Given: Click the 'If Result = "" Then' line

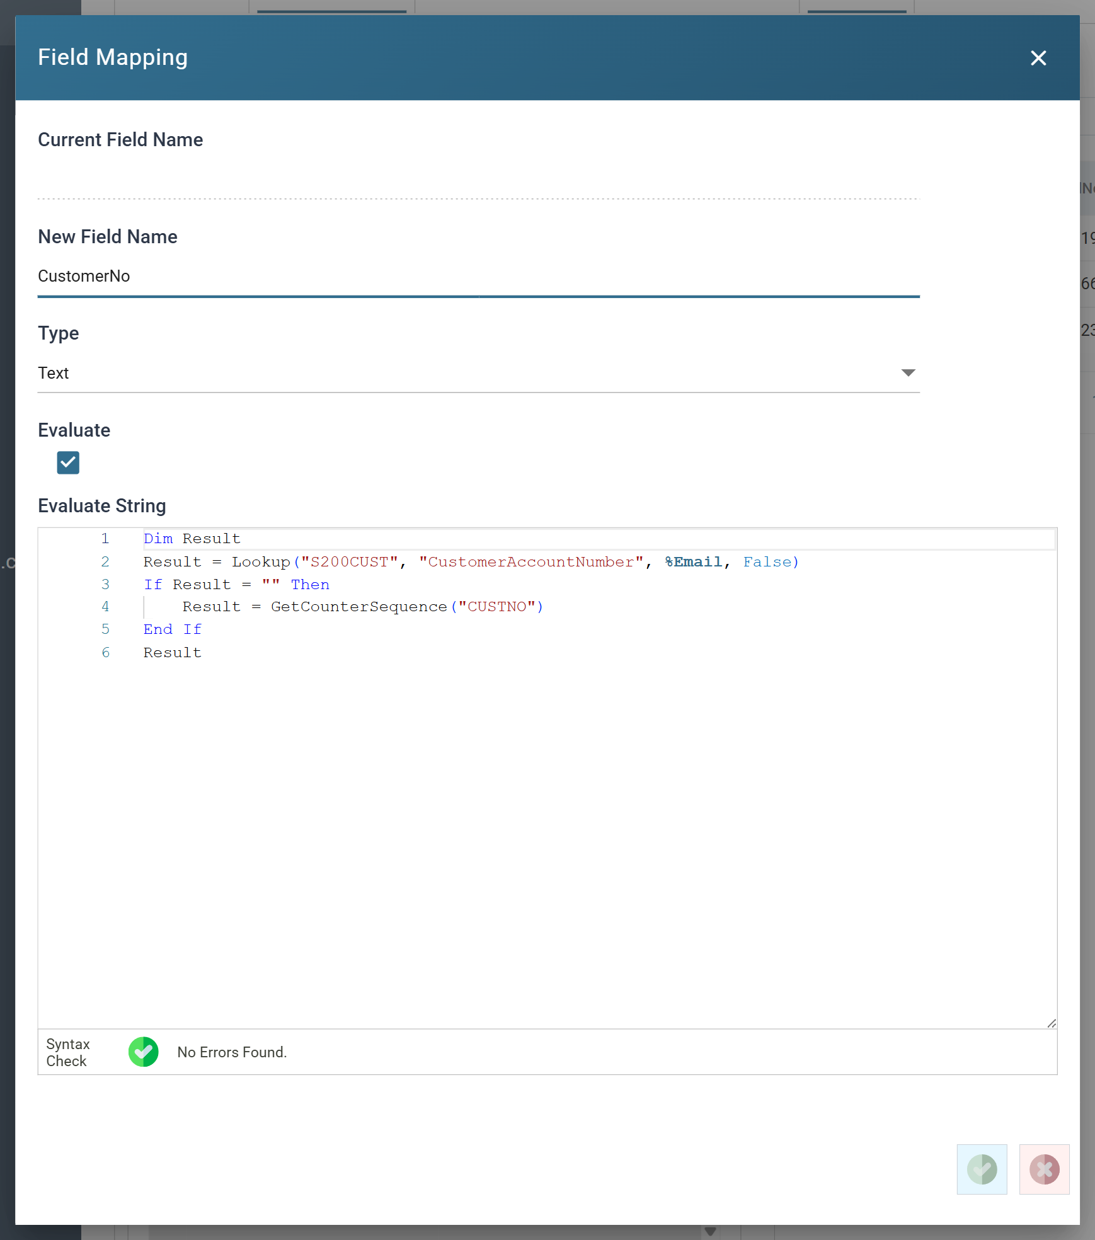Looking at the screenshot, I should [x=236, y=585].
